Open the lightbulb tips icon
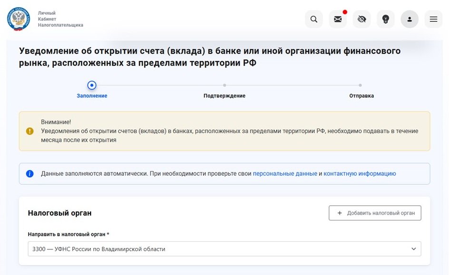Image resolution: width=449 pixels, height=275 pixels. 385,19
